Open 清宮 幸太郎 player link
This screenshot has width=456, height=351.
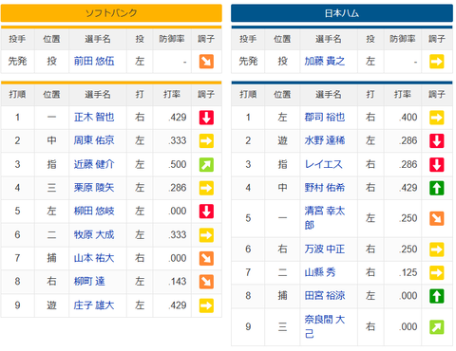coord(325,218)
